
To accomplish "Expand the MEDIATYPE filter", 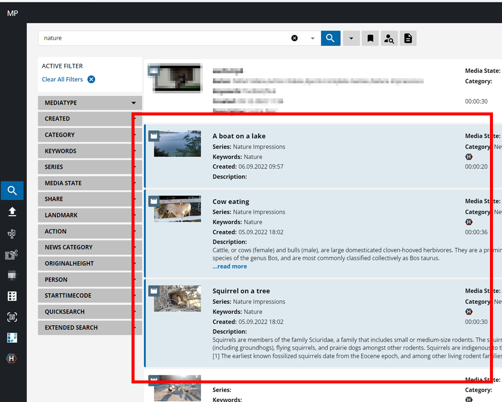I will pyautogui.click(x=90, y=103).
